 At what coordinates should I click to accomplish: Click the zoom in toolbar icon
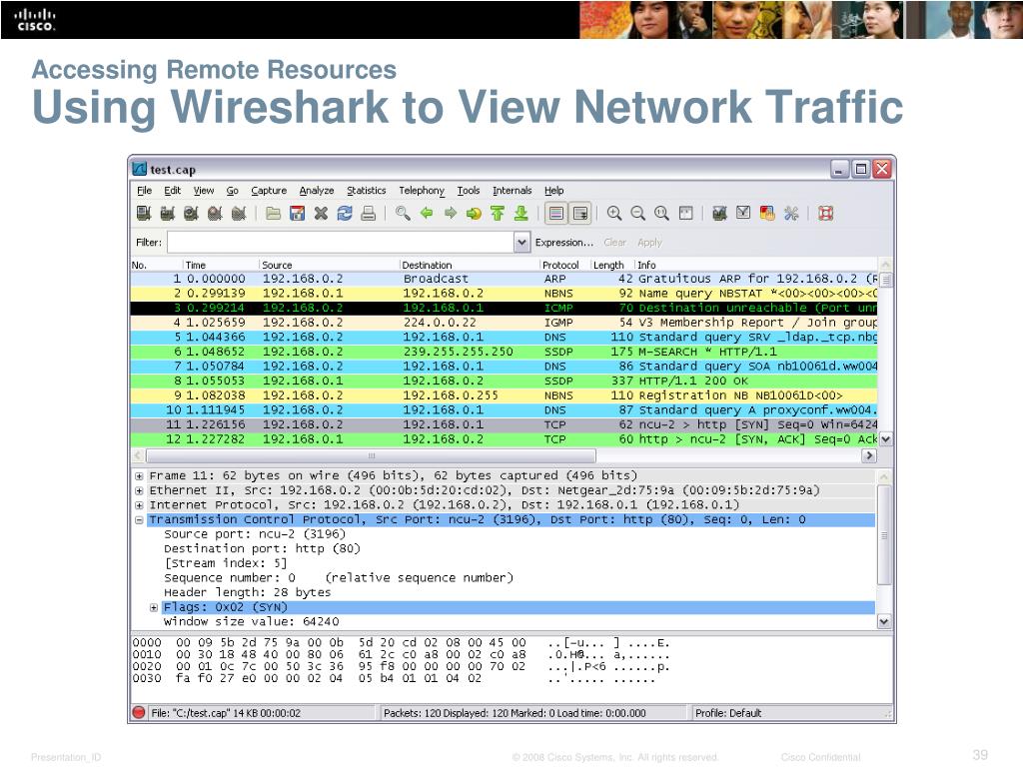click(614, 214)
